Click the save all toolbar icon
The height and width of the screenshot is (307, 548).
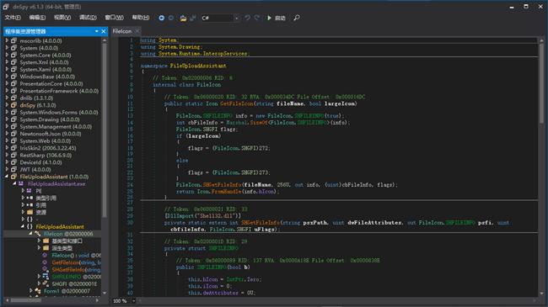click(193, 18)
